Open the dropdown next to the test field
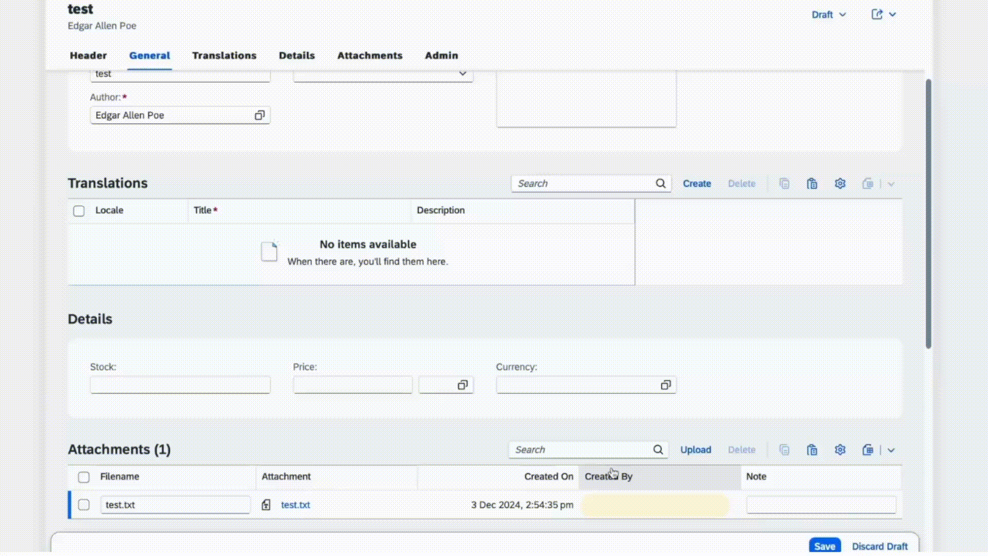Screen dimensions: 988x556 pyautogui.click(x=463, y=74)
